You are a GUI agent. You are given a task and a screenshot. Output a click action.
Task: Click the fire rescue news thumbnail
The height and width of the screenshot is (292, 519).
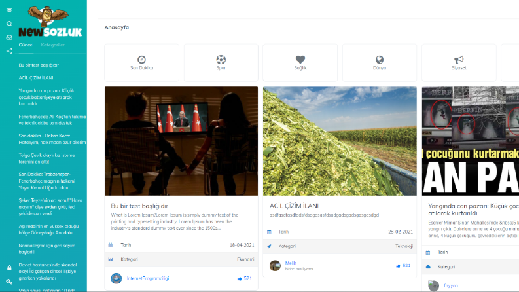point(471,141)
